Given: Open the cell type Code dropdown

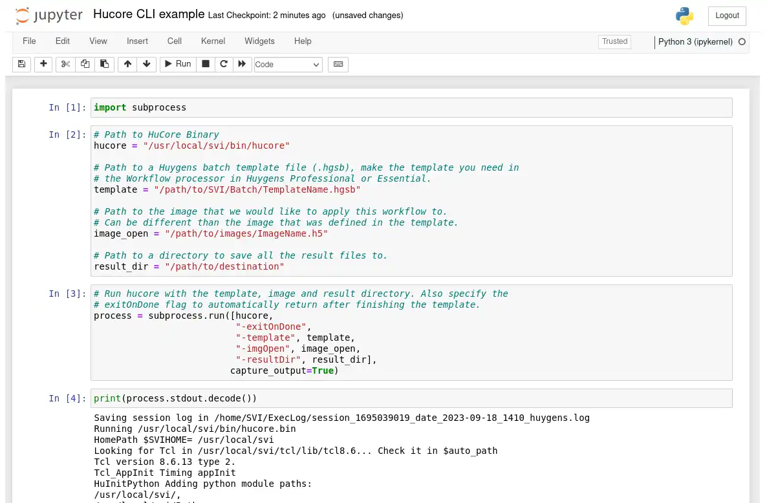Looking at the screenshot, I should pyautogui.click(x=288, y=65).
